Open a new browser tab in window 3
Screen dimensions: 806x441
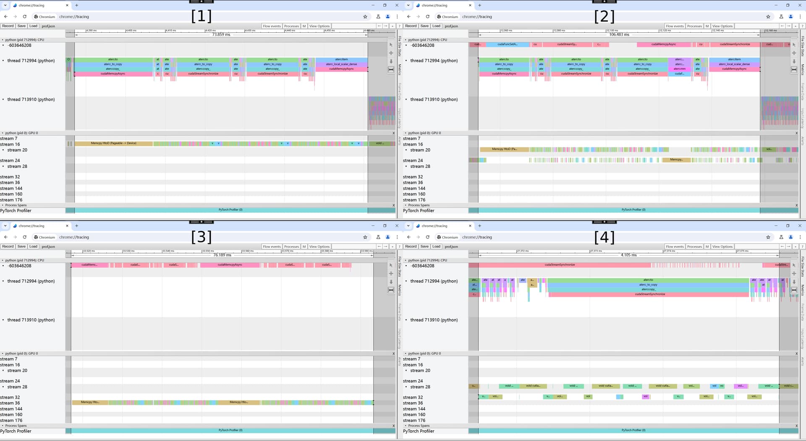(77, 226)
